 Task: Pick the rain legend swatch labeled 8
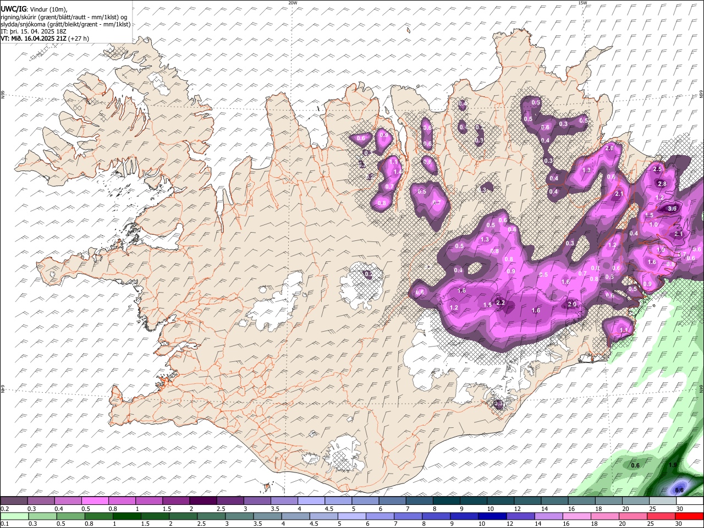tap(437, 516)
